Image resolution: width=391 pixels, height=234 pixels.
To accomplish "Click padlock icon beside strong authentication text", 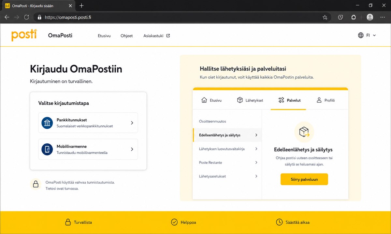I will (36, 184).
